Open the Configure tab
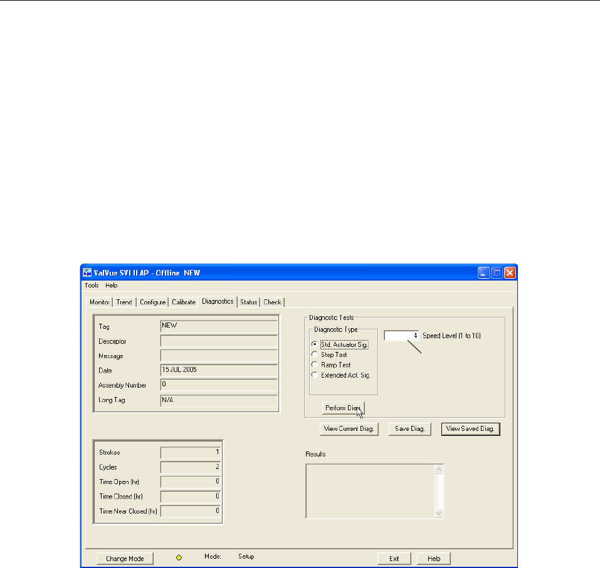 pyautogui.click(x=153, y=302)
